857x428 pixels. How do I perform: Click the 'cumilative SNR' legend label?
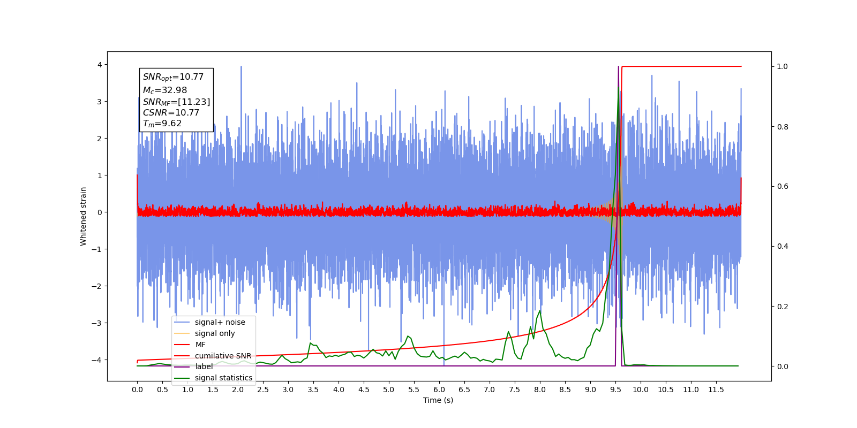point(223,356)
